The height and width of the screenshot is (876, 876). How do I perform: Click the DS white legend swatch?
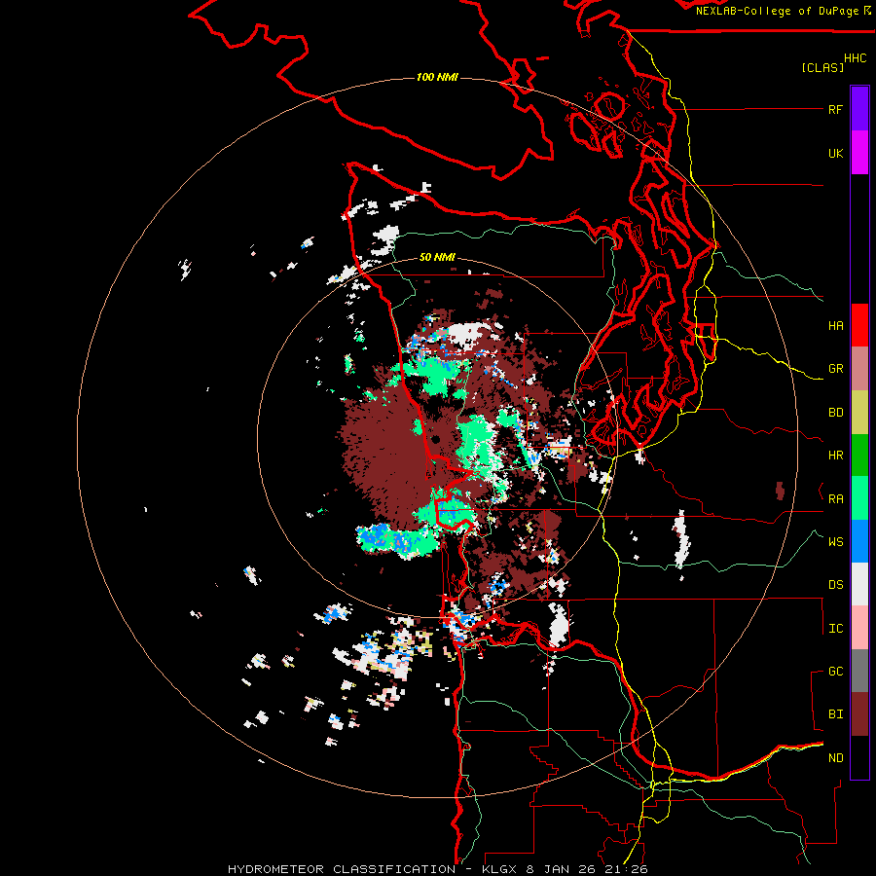pos(859,584)
